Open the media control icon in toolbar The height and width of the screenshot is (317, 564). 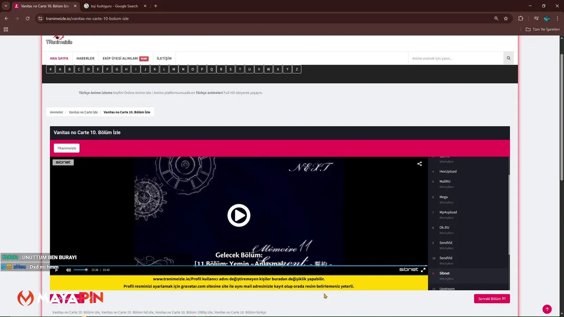[x=536, y=18]
